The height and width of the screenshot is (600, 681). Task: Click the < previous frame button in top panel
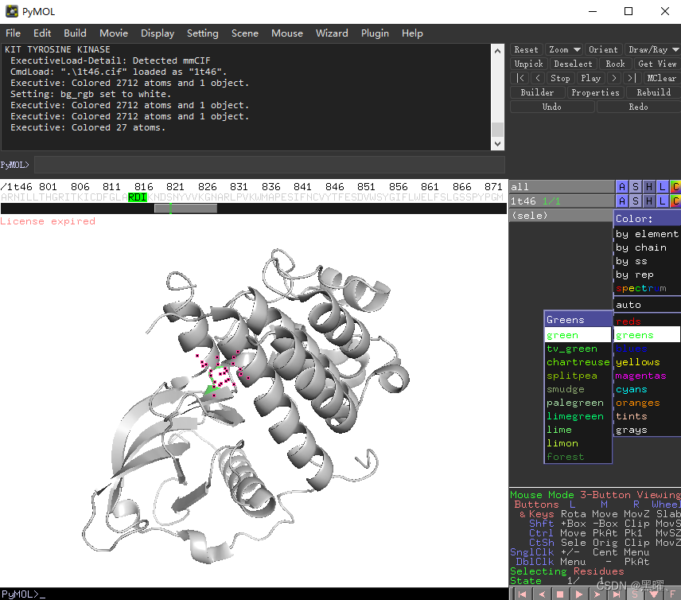[x=538, y=78]
